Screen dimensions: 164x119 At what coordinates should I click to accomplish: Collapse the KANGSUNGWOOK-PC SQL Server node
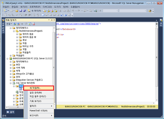pos(7,59)
